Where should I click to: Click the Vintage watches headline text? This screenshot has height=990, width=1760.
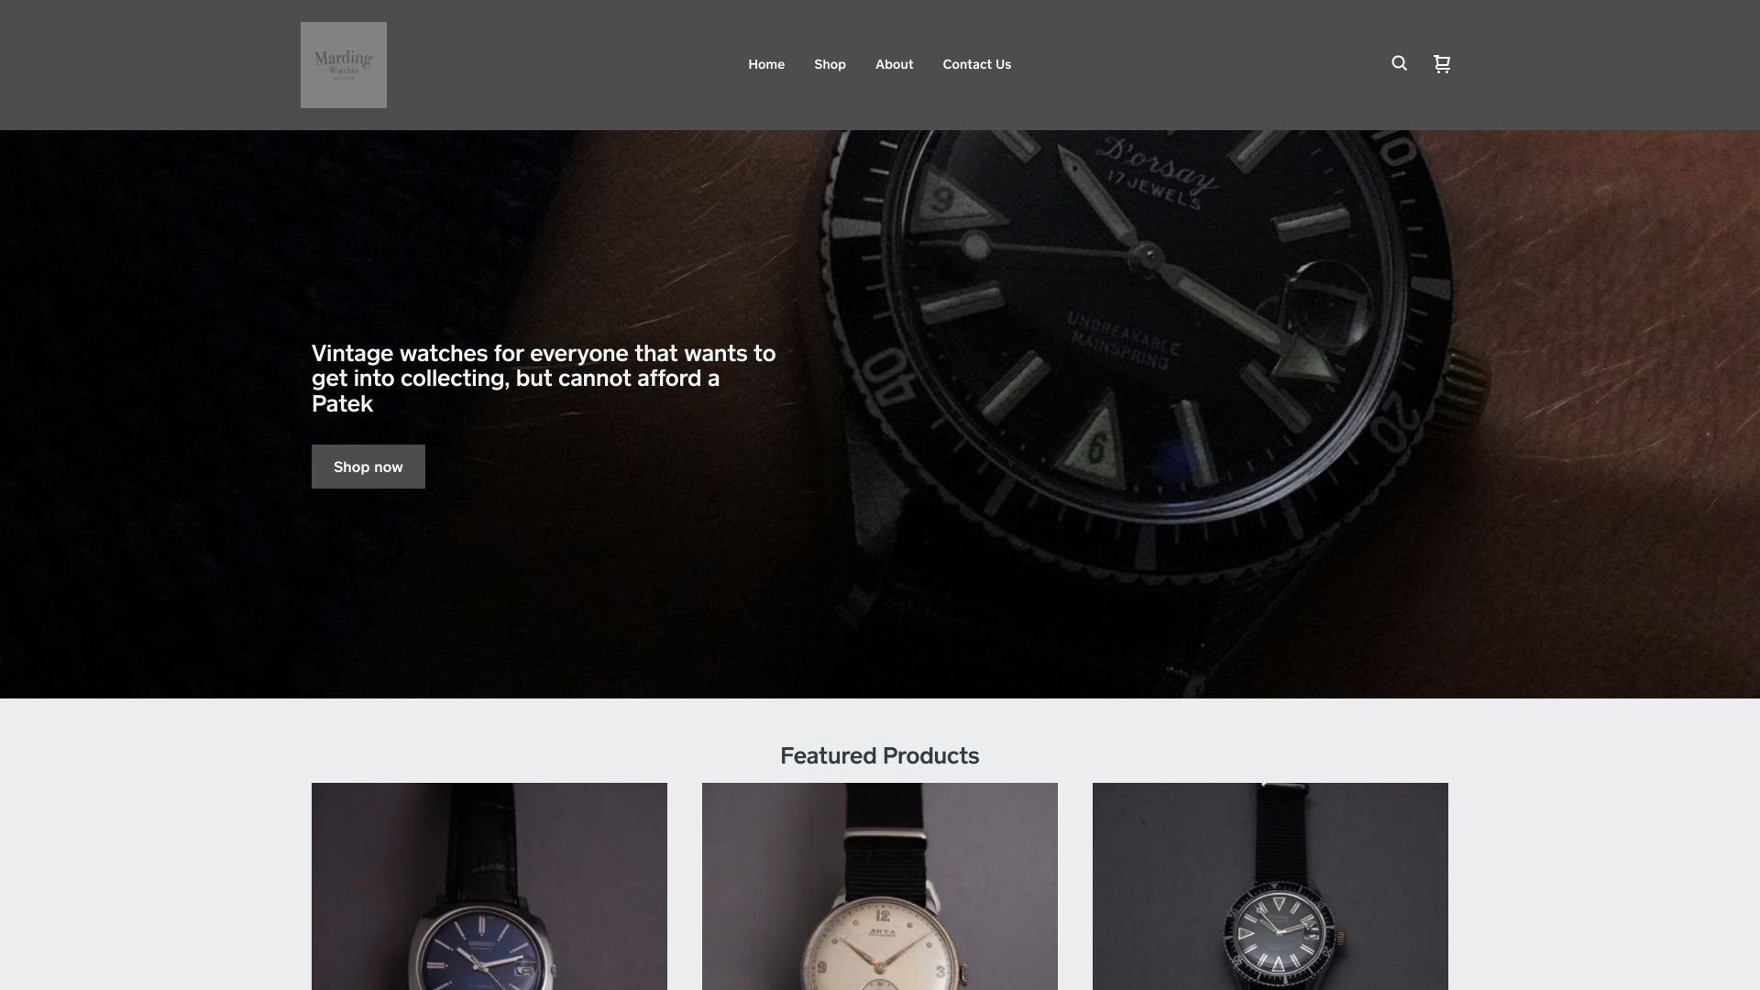(544, 379)
